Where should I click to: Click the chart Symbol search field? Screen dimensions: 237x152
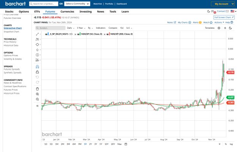click(x=50, y=28)
